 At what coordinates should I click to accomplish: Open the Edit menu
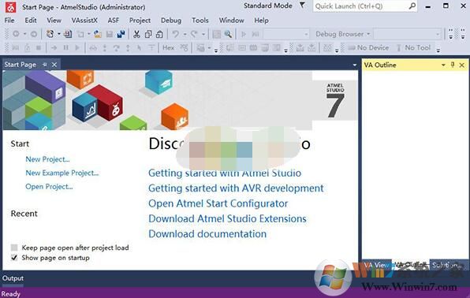point(31,20)
